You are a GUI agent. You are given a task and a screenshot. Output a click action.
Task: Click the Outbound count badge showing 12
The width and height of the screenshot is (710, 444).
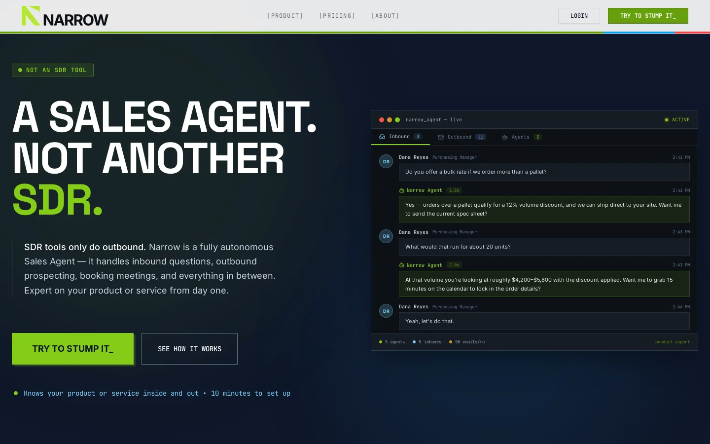click(x=481, y=137)
